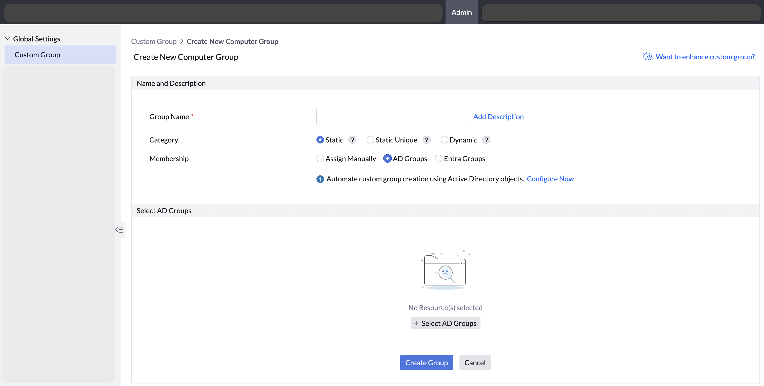Focus the Group Name text field
This screenshot has height=386, width=764.
click(x=392, y=116)
